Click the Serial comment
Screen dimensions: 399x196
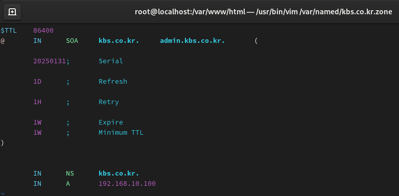pyautogui.click(x=111, y=61)
